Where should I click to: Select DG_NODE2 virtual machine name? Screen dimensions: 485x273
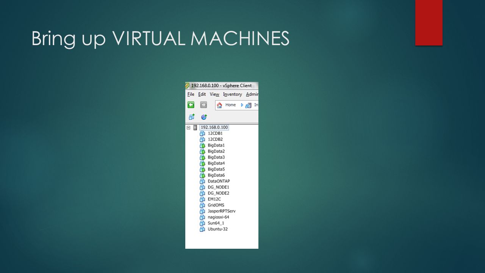219,193
